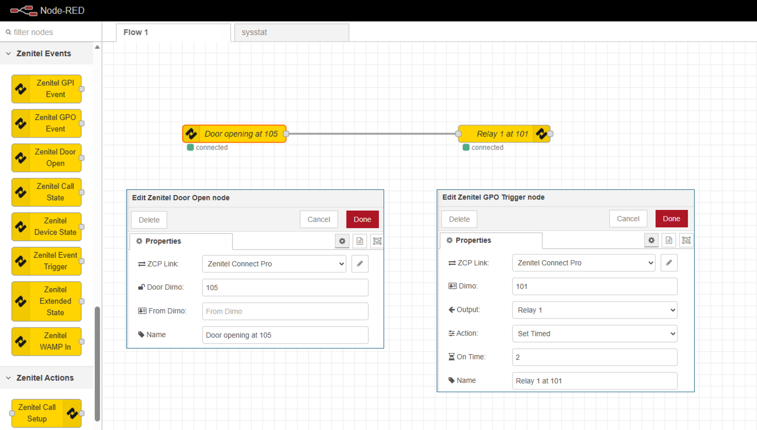Open description document icon in Door Open dialog
757x430 pixels.
point(360,241)
